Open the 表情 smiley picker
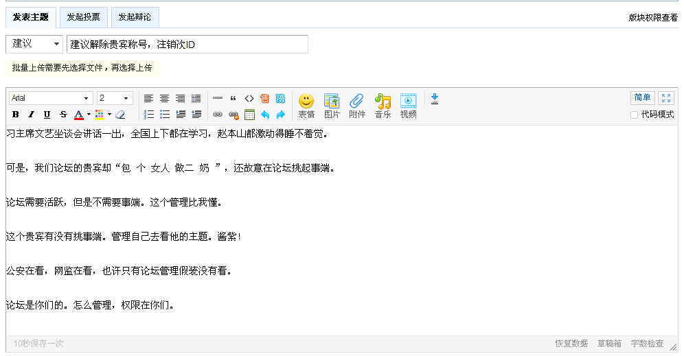This screenshot has width=684, height=356. pyautogui.click(x=306, y=106)
